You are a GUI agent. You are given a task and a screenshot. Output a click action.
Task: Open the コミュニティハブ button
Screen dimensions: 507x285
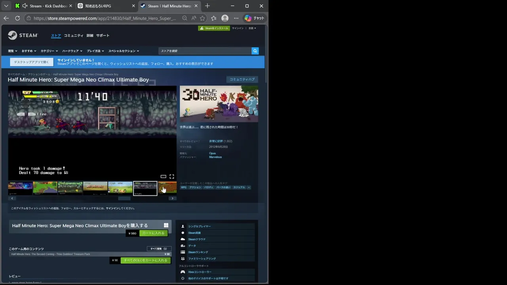(x=242, y=79)
